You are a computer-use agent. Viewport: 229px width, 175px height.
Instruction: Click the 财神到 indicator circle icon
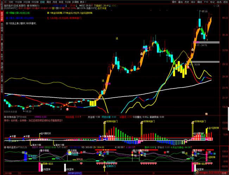pyautogui.click(x=27, y=6)
